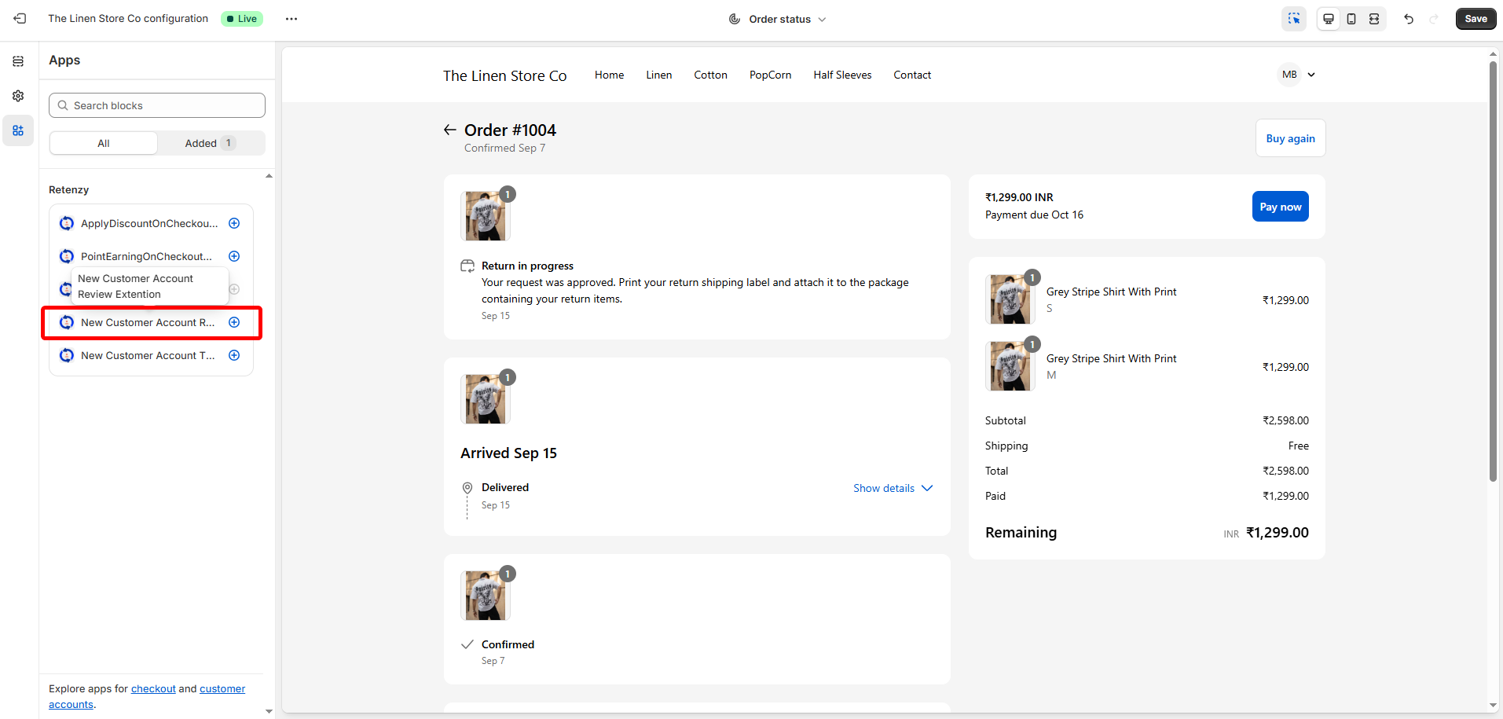
Task: Click the Undo arrow icon
Action: 1409,19
